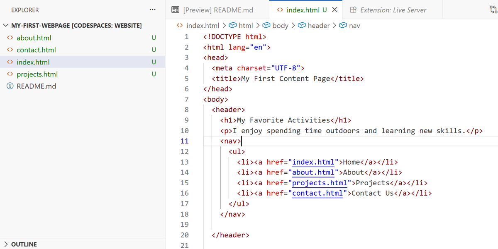The image size is (498, 249).
Task: Click the html element icon in breadcrumb
Action: point(233,26)
